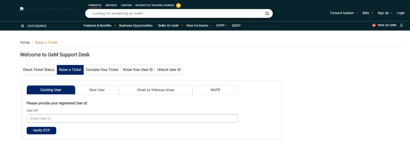Screen dimensions: 410x149
Task: Click the 'Please provide your registered User Id' text
Action: tap(57, 103)
